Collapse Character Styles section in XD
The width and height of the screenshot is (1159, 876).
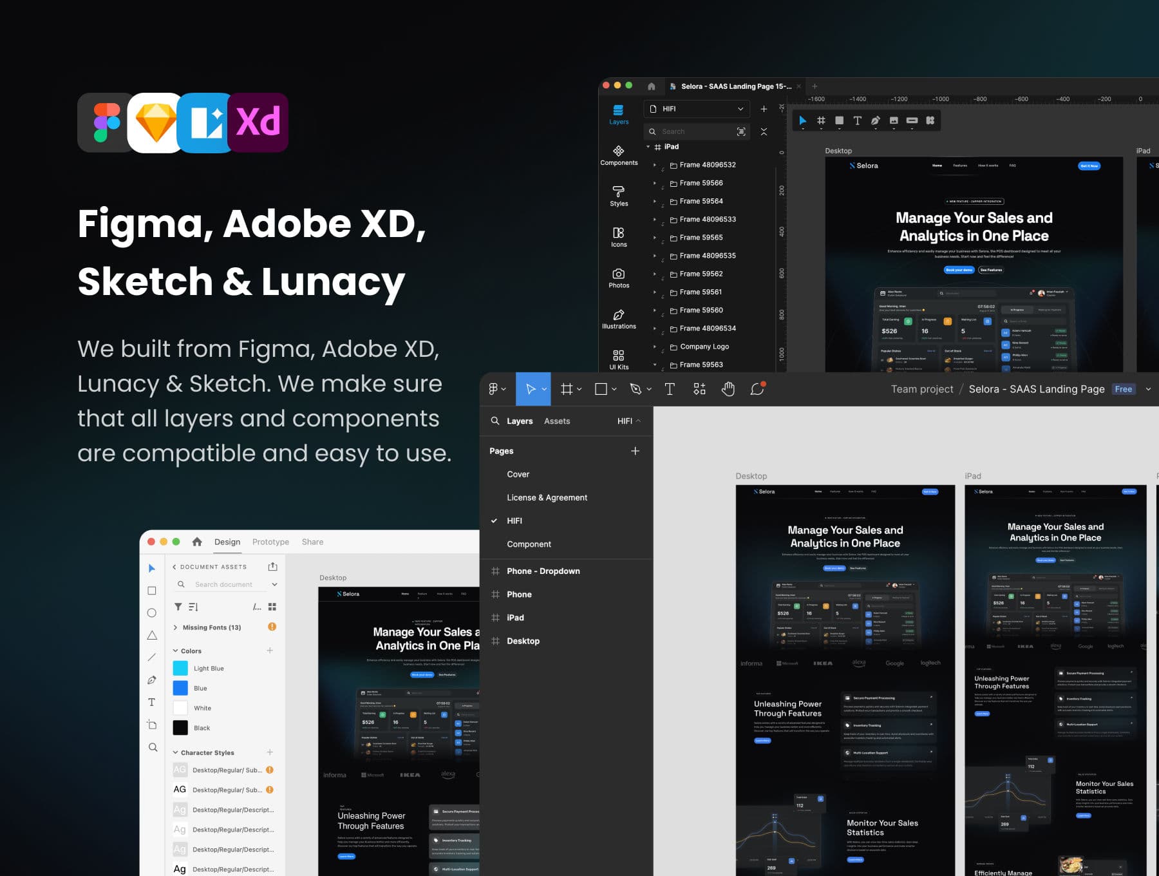[175, 752]
